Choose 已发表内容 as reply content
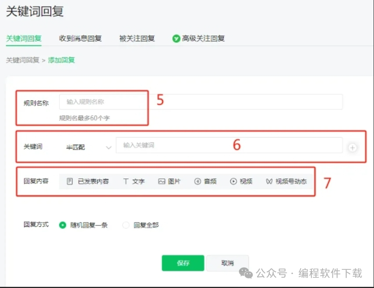Screen dimensions: 374x288 pos(88,182)
